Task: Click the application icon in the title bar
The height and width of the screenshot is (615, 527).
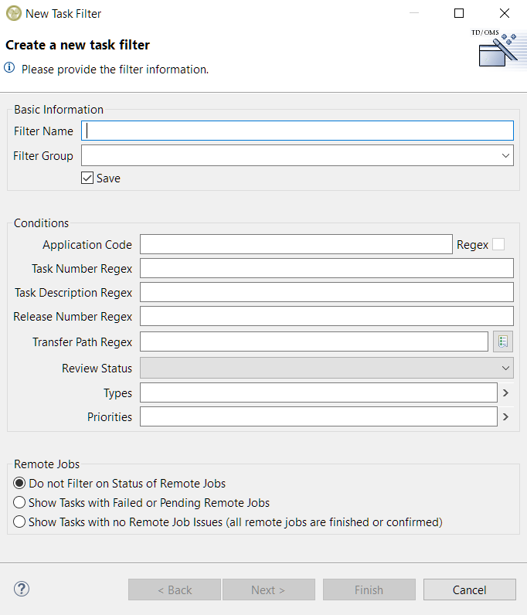Action: [x=13, y=13]
